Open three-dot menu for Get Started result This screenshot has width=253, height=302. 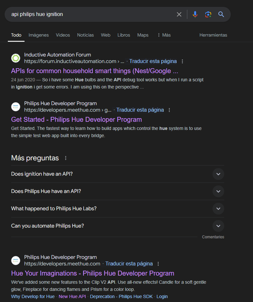(169, 110)
